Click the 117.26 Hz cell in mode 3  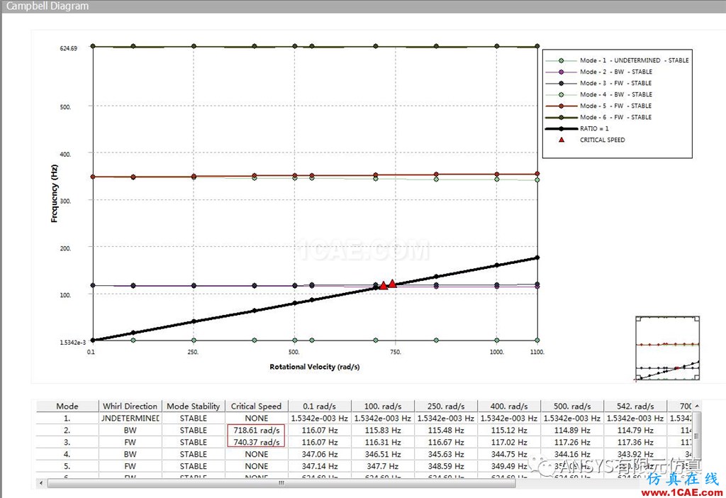pyautogui.click(x=572, y=442)
